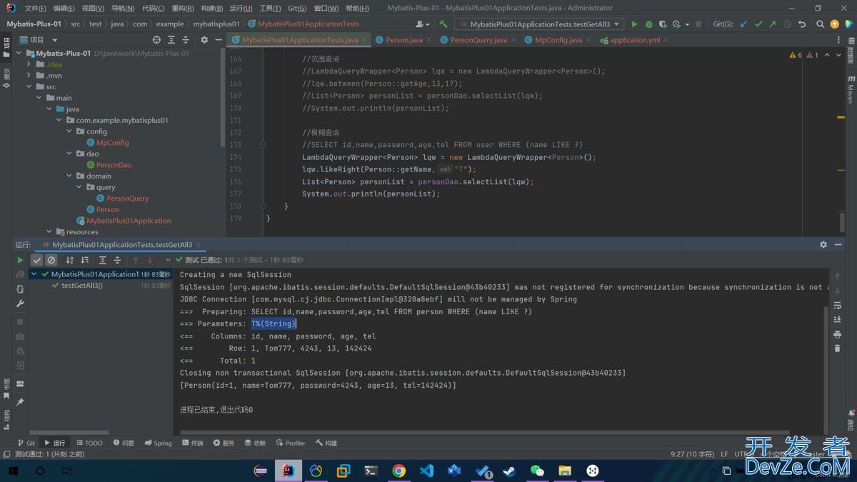Toggle the Ignore tests filter in run panel
The height and width of the screenshot is (482, 857).
click(51, 260)
